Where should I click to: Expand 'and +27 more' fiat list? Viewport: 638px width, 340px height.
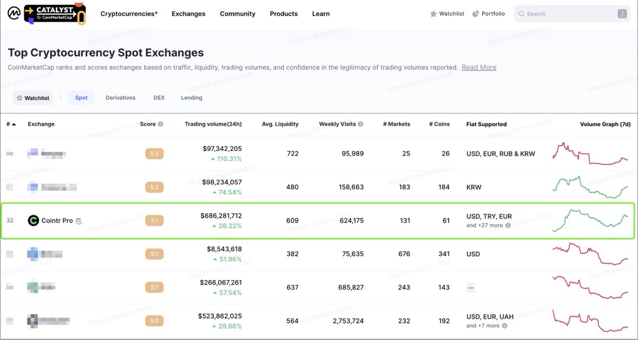coord(484,225)
